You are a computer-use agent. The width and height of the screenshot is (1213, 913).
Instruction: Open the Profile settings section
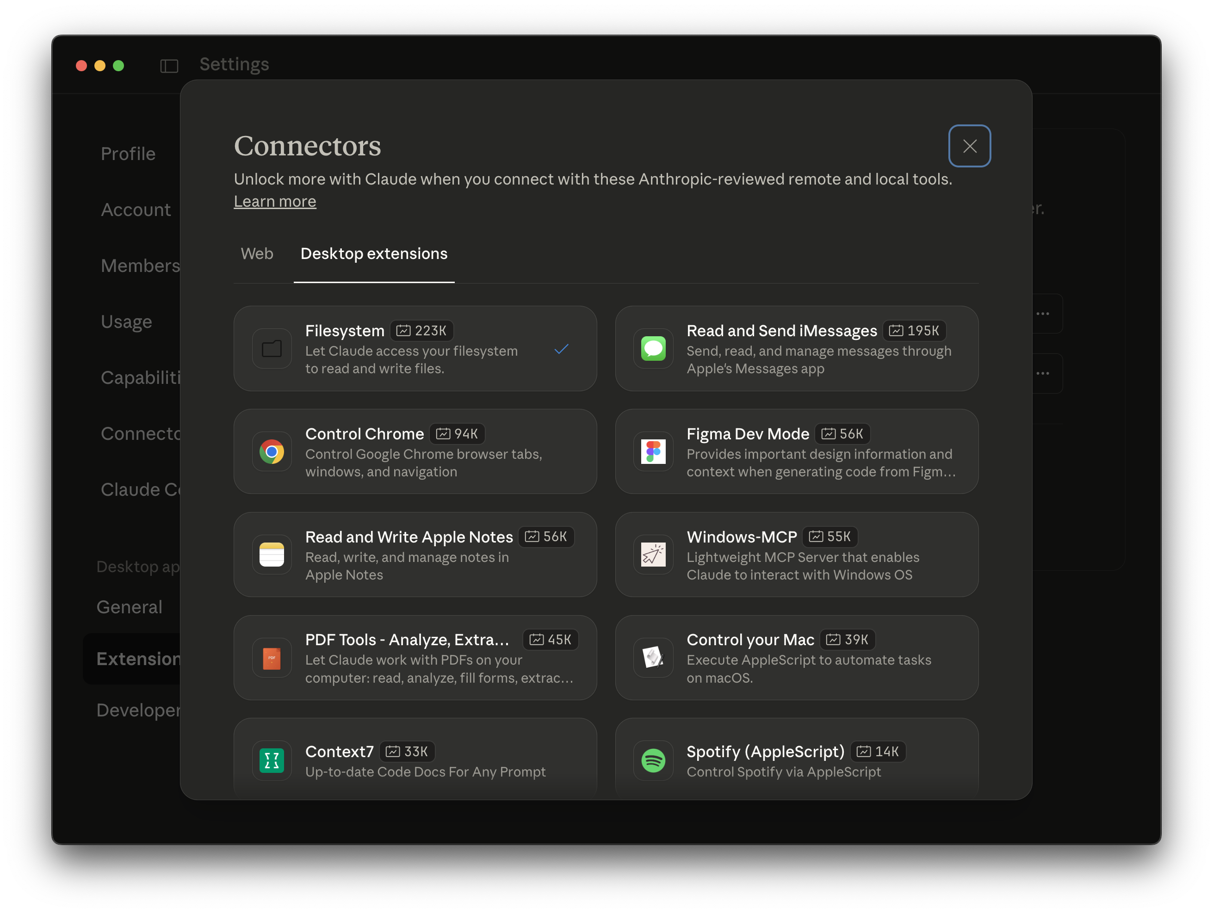pos(128,154)
